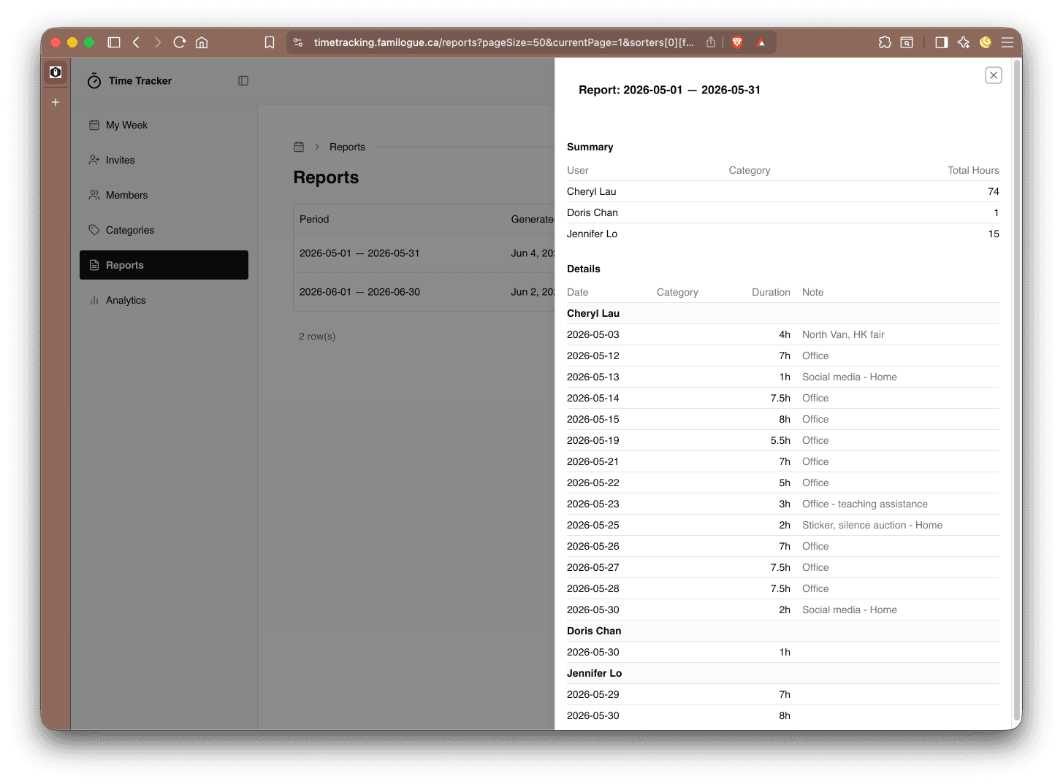Select Reports in sidebar
1063x784 pixels.
click(164, 265)
